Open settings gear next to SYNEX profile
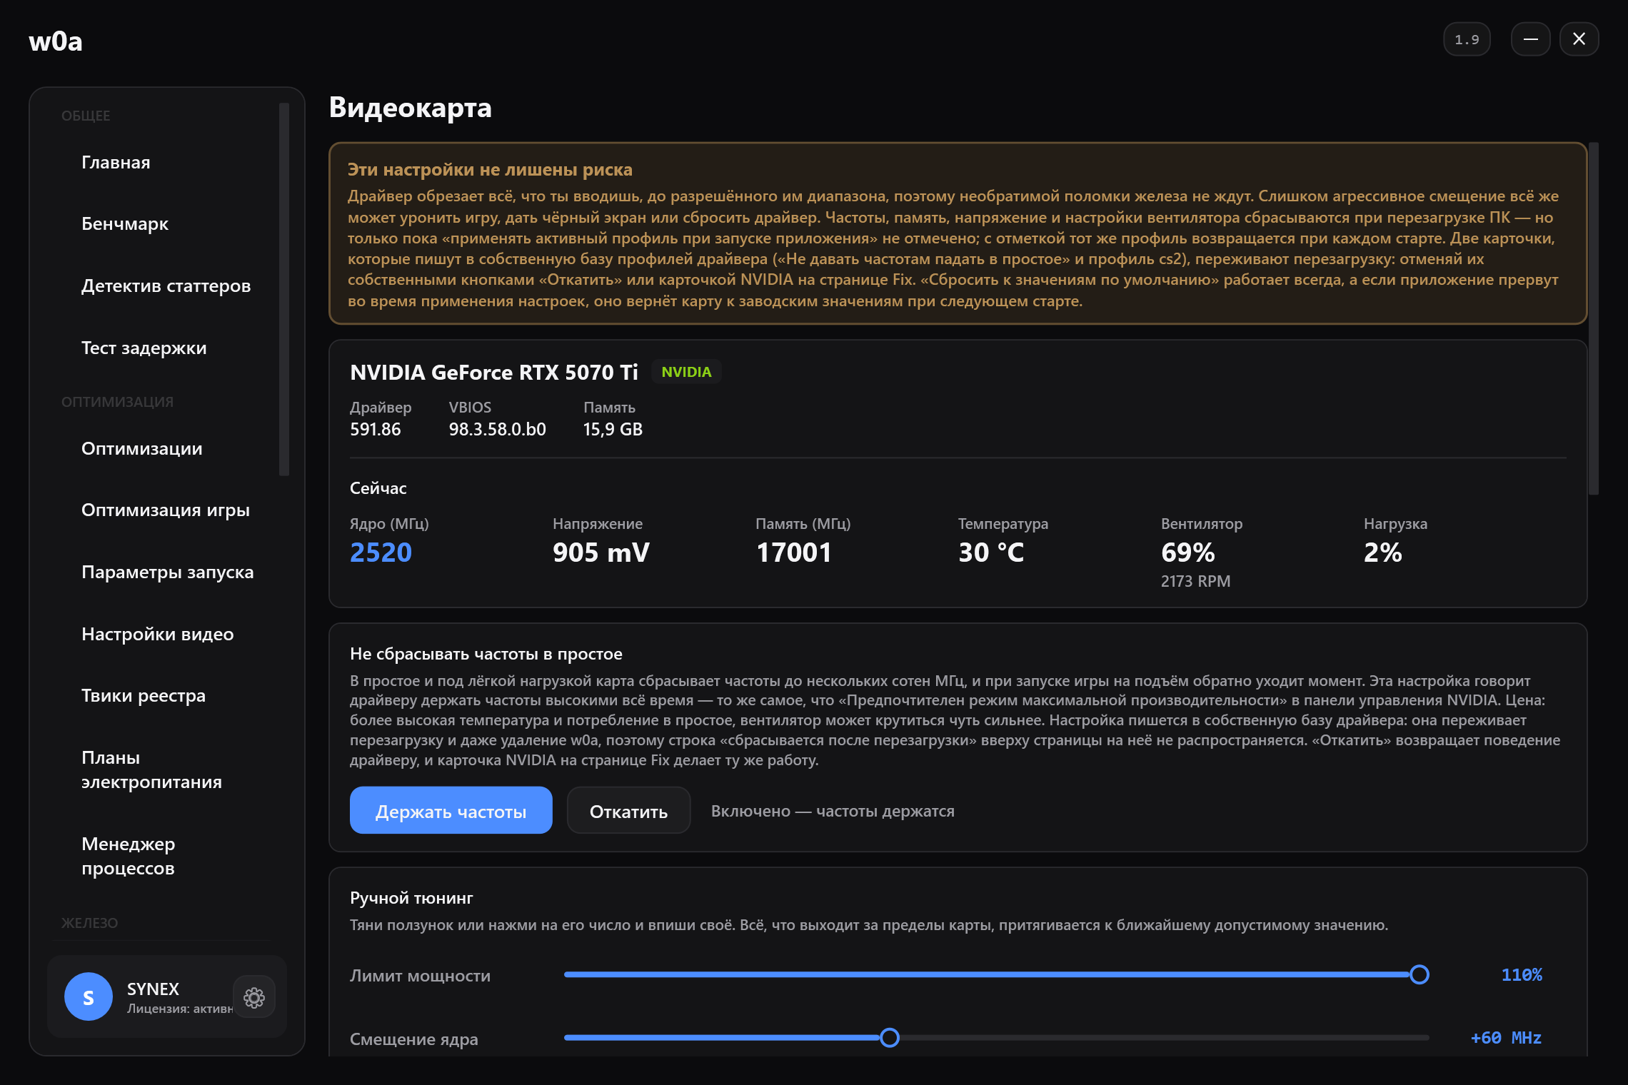The width and height of the screenshot is (1628, 1085). coord(254,997)
